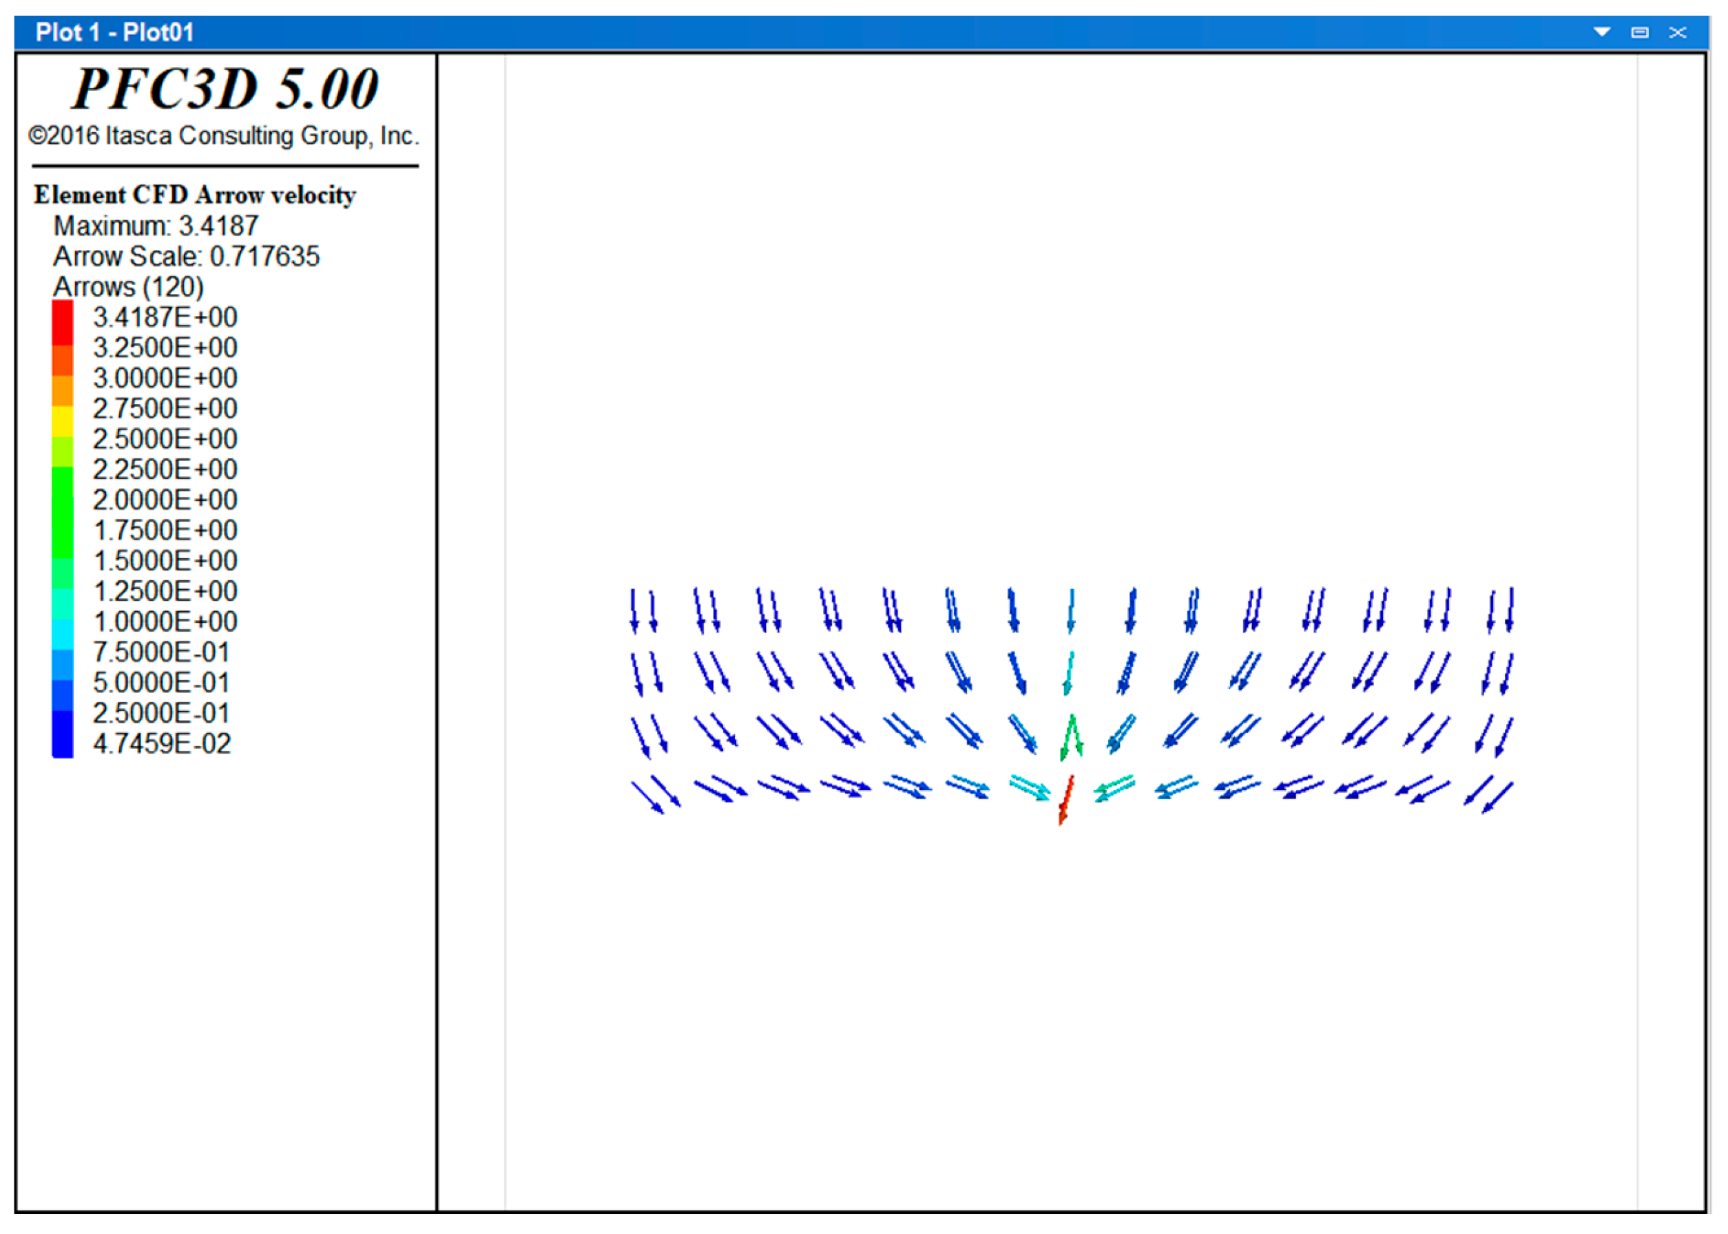Click the green upward arrow pair in the plot
The height and width of the screenshot is (1234, 1728).
pos(1072,737)
